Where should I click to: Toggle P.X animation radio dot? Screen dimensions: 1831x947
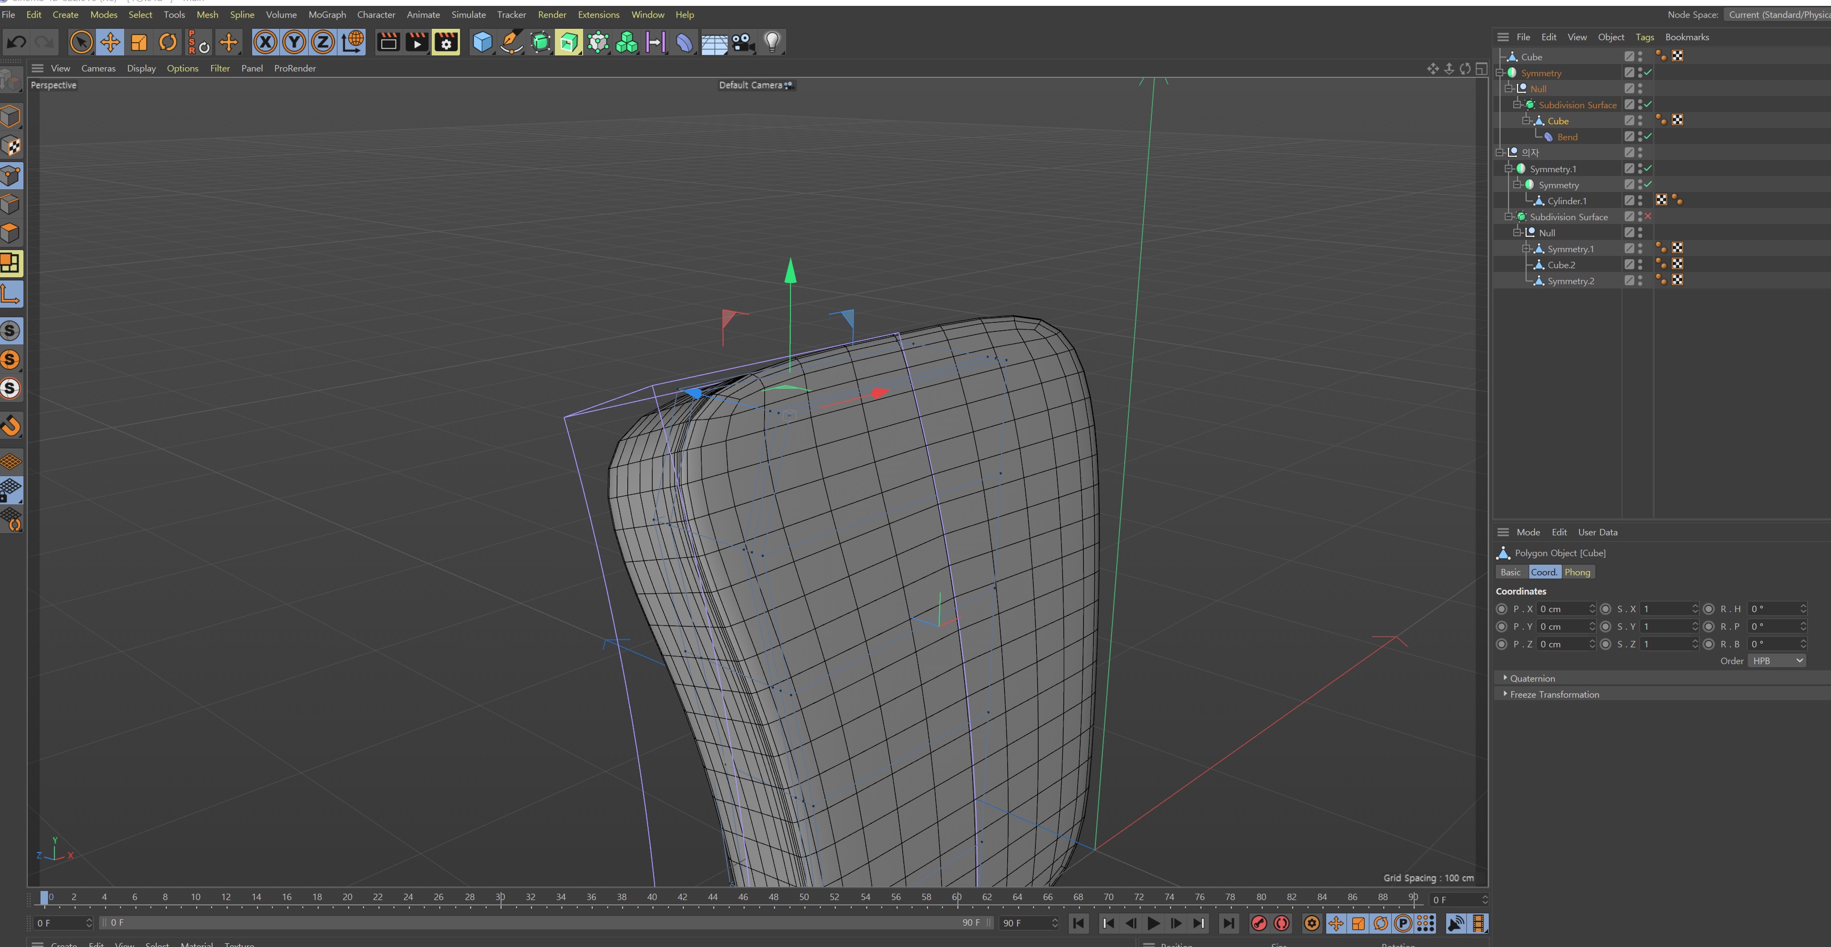(x=1501, y=608)
